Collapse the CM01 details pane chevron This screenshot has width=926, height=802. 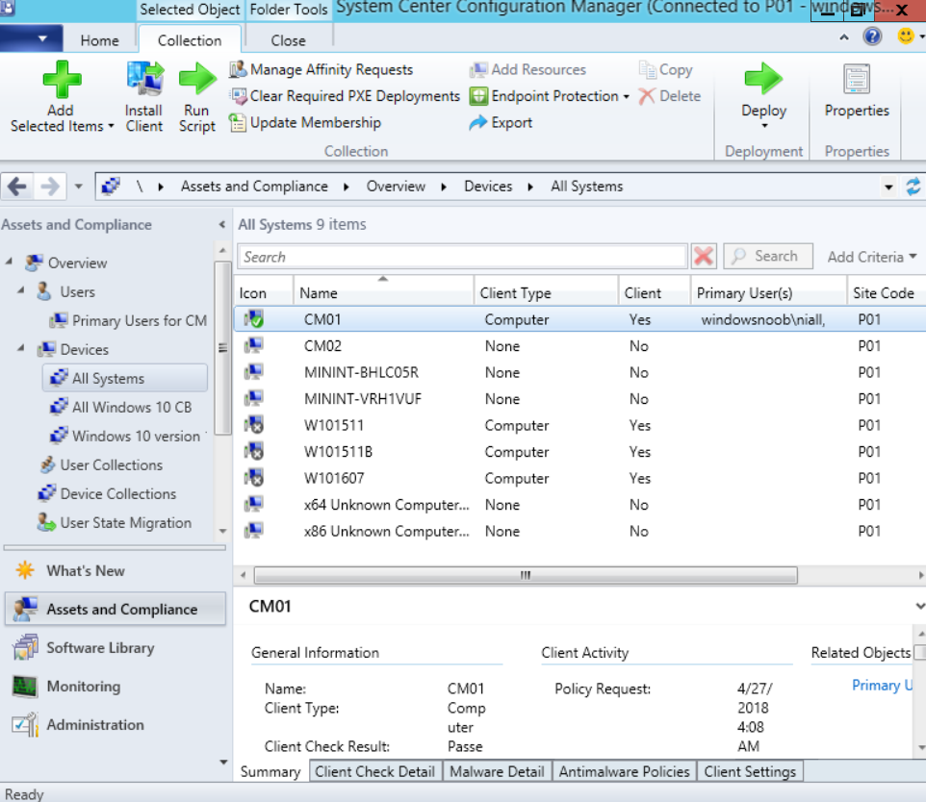coord(919,606)
